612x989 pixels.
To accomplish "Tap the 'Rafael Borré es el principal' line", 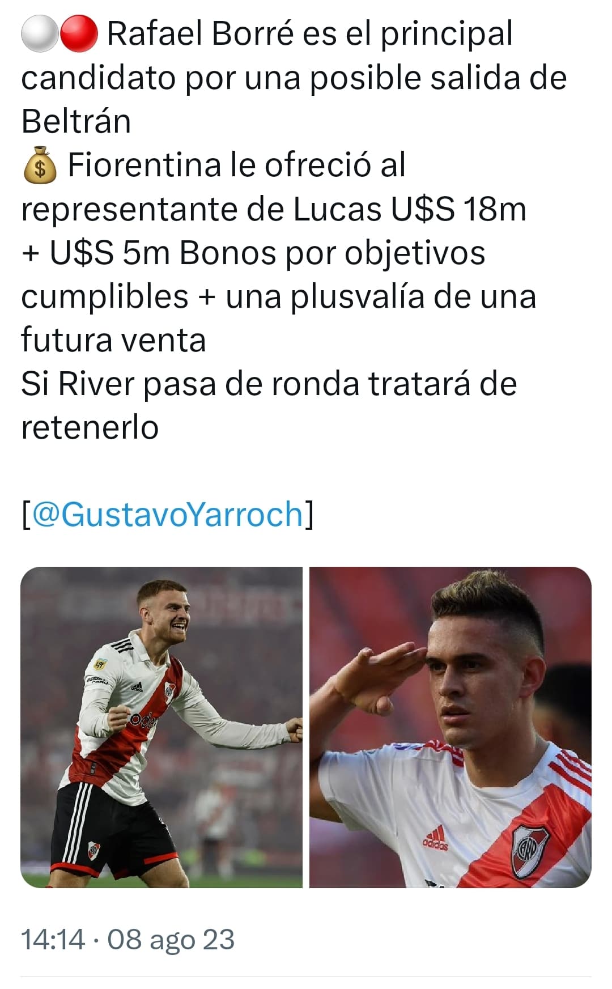I will pyautogui.click(x=309, y=35).
